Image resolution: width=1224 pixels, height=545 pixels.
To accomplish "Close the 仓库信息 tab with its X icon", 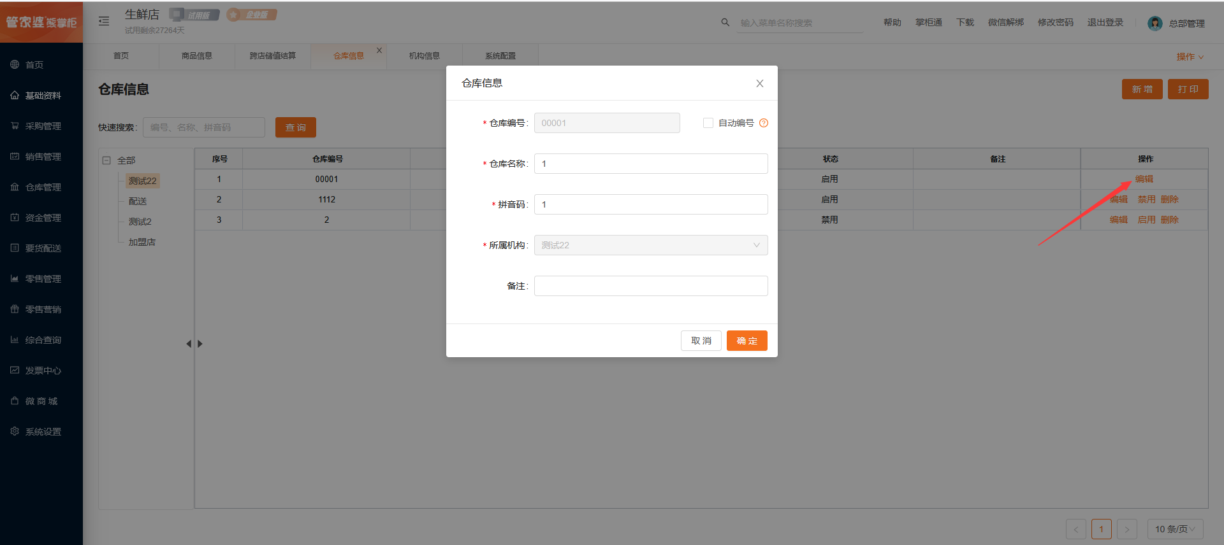I will tap(379, 50).
